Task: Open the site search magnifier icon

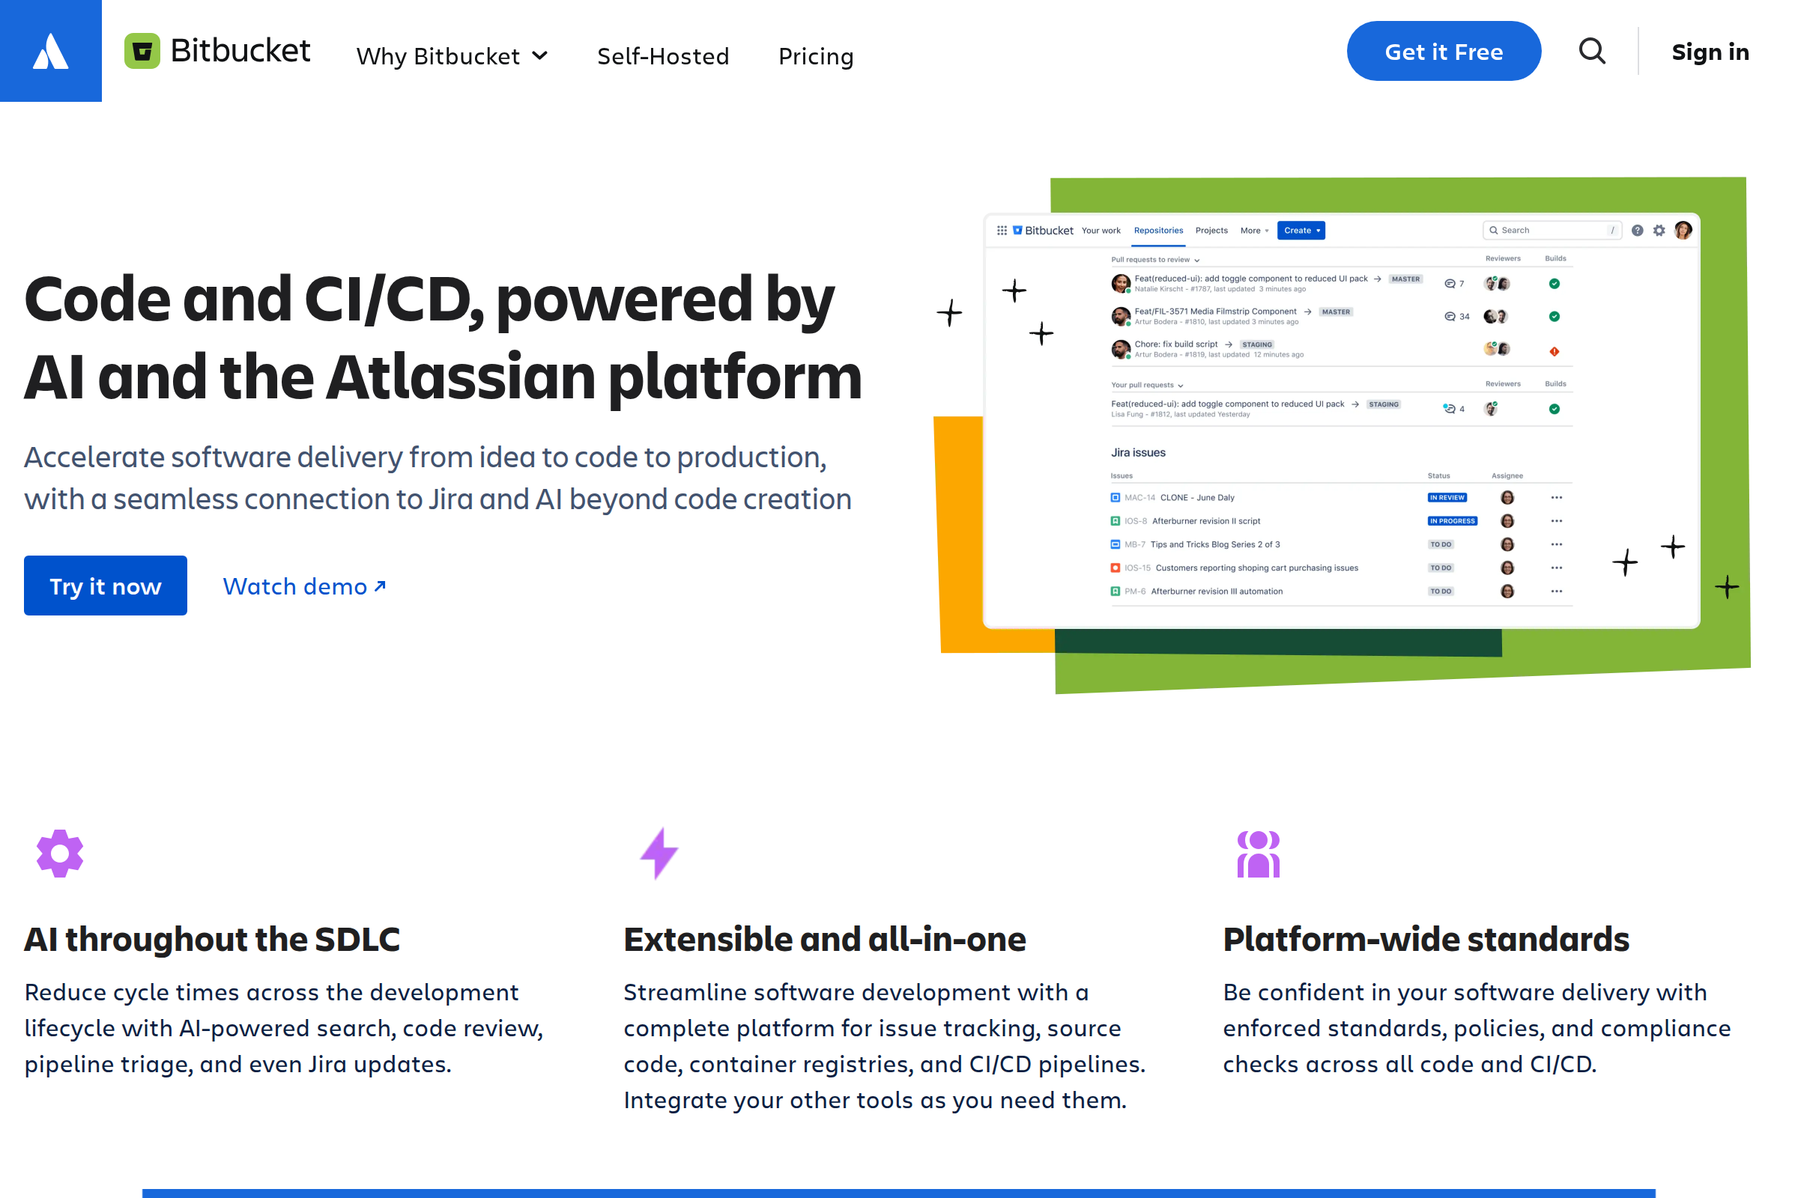Action: 1593,51
